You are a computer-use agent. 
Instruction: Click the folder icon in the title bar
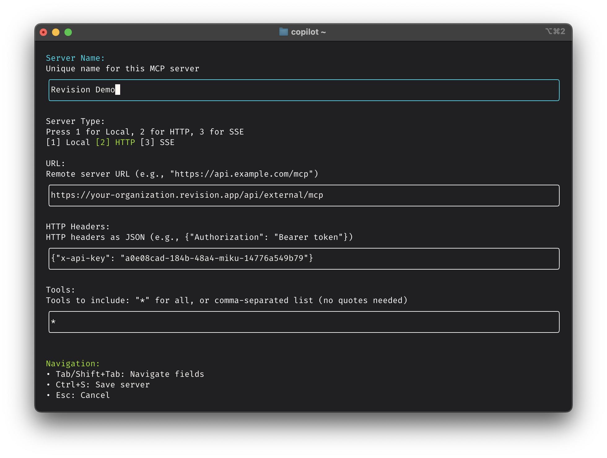[284, 32]
